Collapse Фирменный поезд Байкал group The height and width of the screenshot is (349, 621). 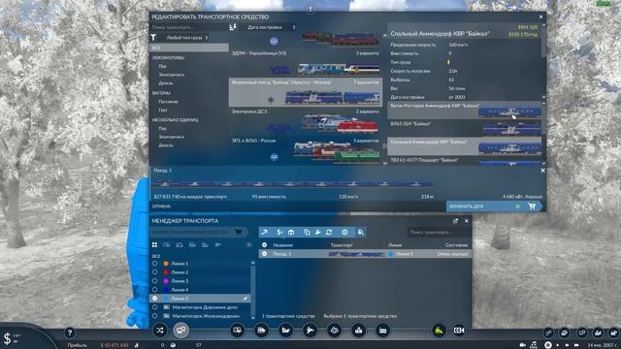tap(306, 93)
